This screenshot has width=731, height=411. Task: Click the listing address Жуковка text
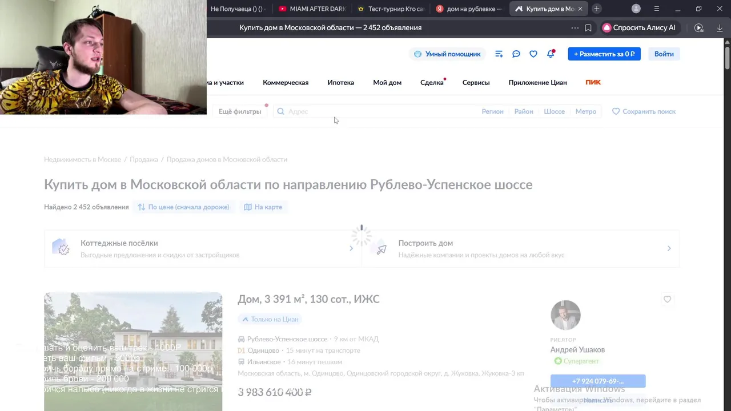[380, 373]
